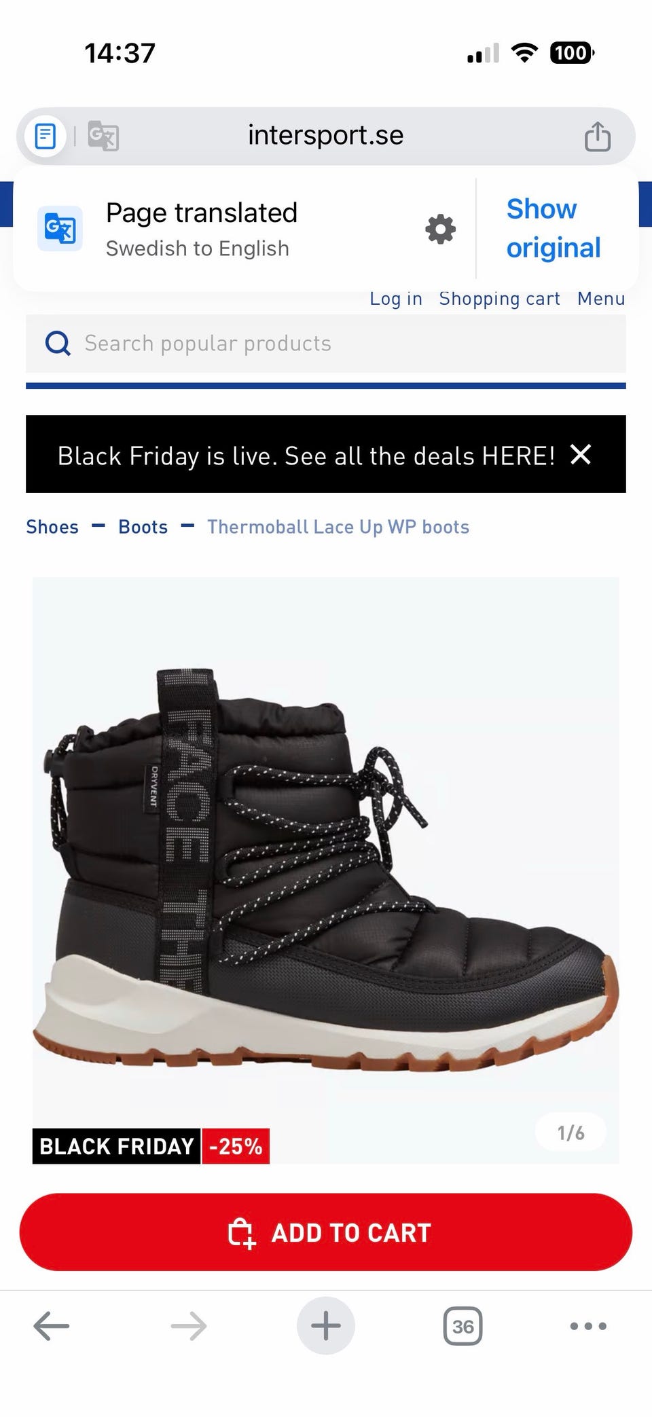The width and height of the screenshot is (652, 1417).
Task: Open translation settings gear icon
Action: tap(440, 229)
